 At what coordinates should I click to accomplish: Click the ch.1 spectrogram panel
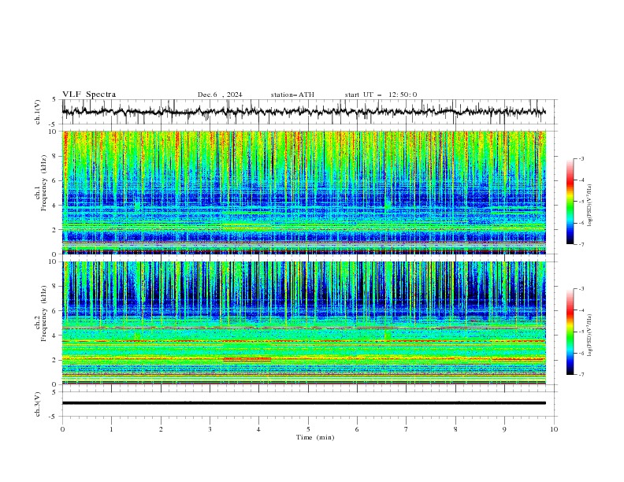coord(304,192)
